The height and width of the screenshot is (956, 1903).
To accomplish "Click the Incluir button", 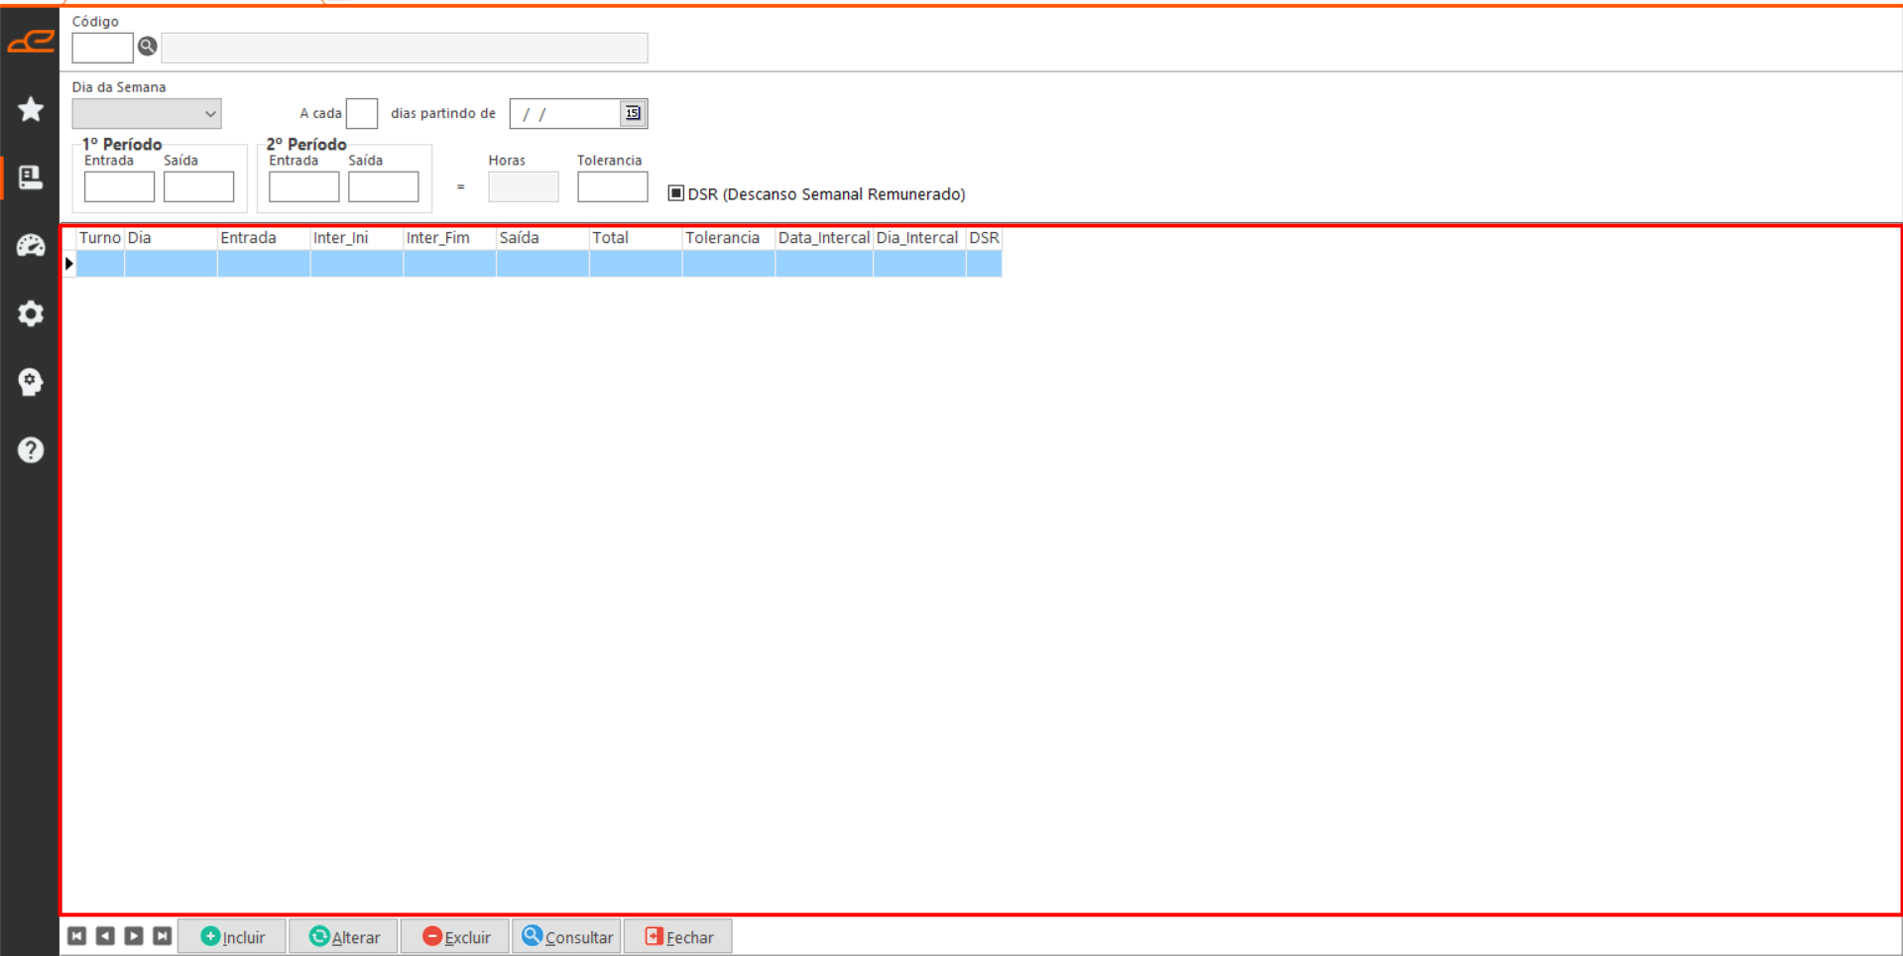I will 233,937.
